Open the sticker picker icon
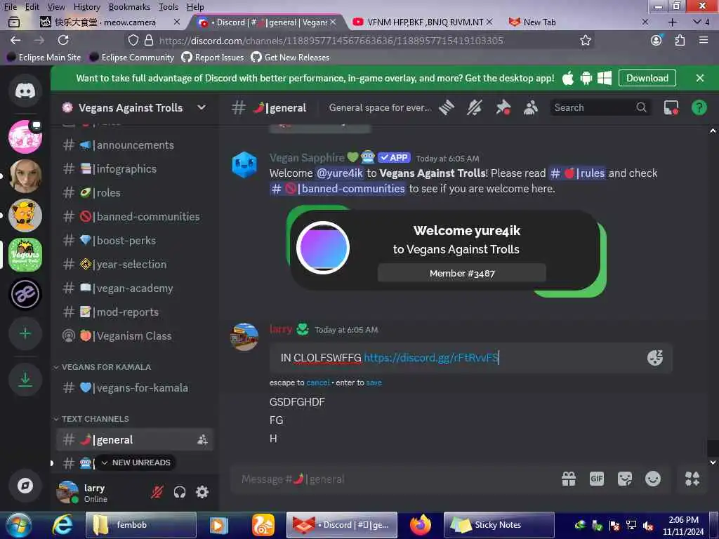The height and width of the screenshot is (539, 719). click(x=624, y=479)
